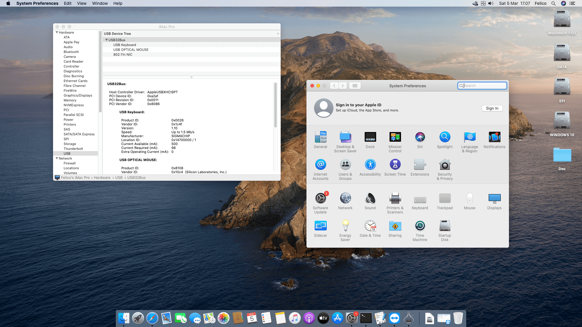Screen dimensions: 582x327
Task: Open the Spotlight preference pane
Action: click(444, 137)
